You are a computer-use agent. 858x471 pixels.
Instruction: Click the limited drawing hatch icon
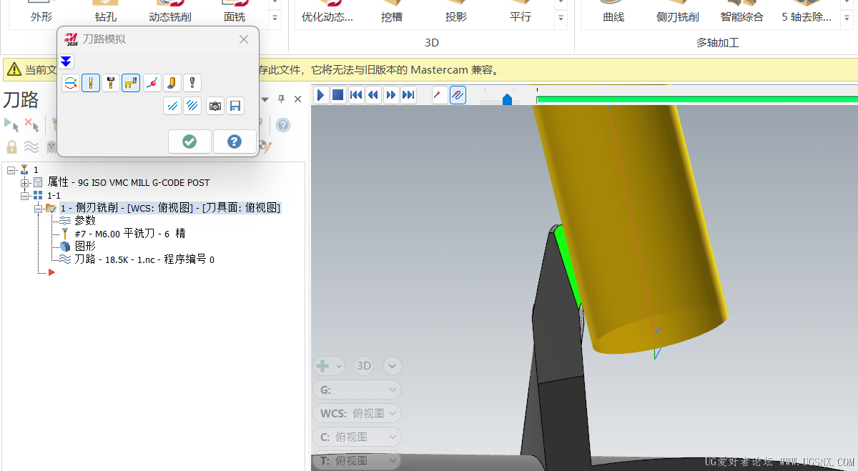click(172, 106)
